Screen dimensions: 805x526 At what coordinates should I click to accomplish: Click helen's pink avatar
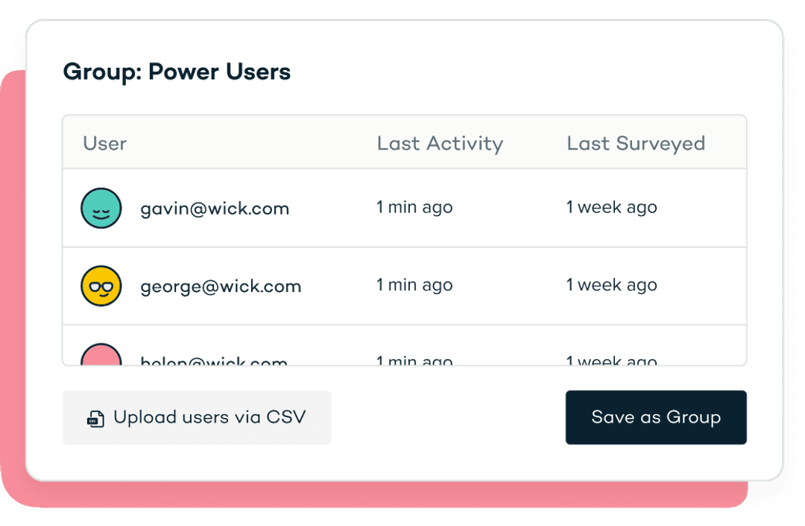[x=101, y=354]
